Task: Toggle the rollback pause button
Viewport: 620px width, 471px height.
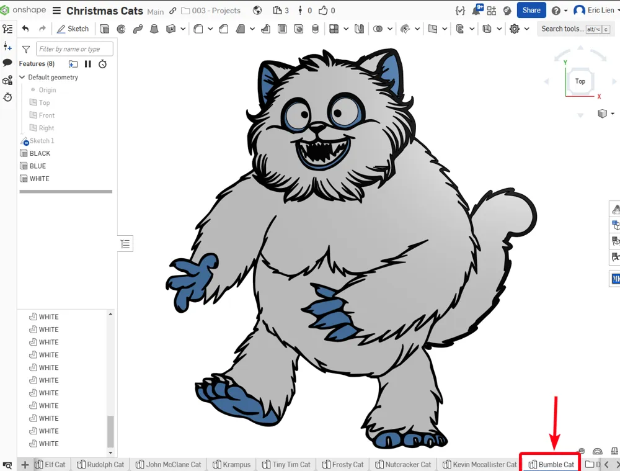Action: tap(88, 64)
